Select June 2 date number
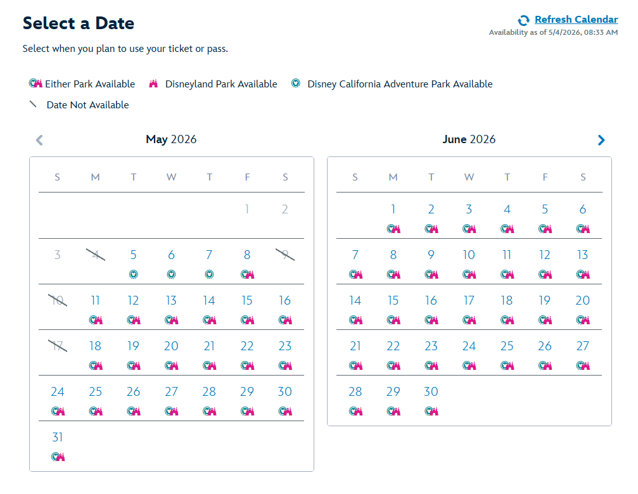The width and height of the screenshot is (638, 494). point(431,210)
